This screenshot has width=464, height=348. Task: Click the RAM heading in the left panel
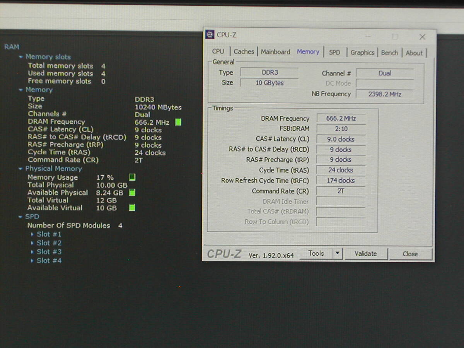(12, 47)
